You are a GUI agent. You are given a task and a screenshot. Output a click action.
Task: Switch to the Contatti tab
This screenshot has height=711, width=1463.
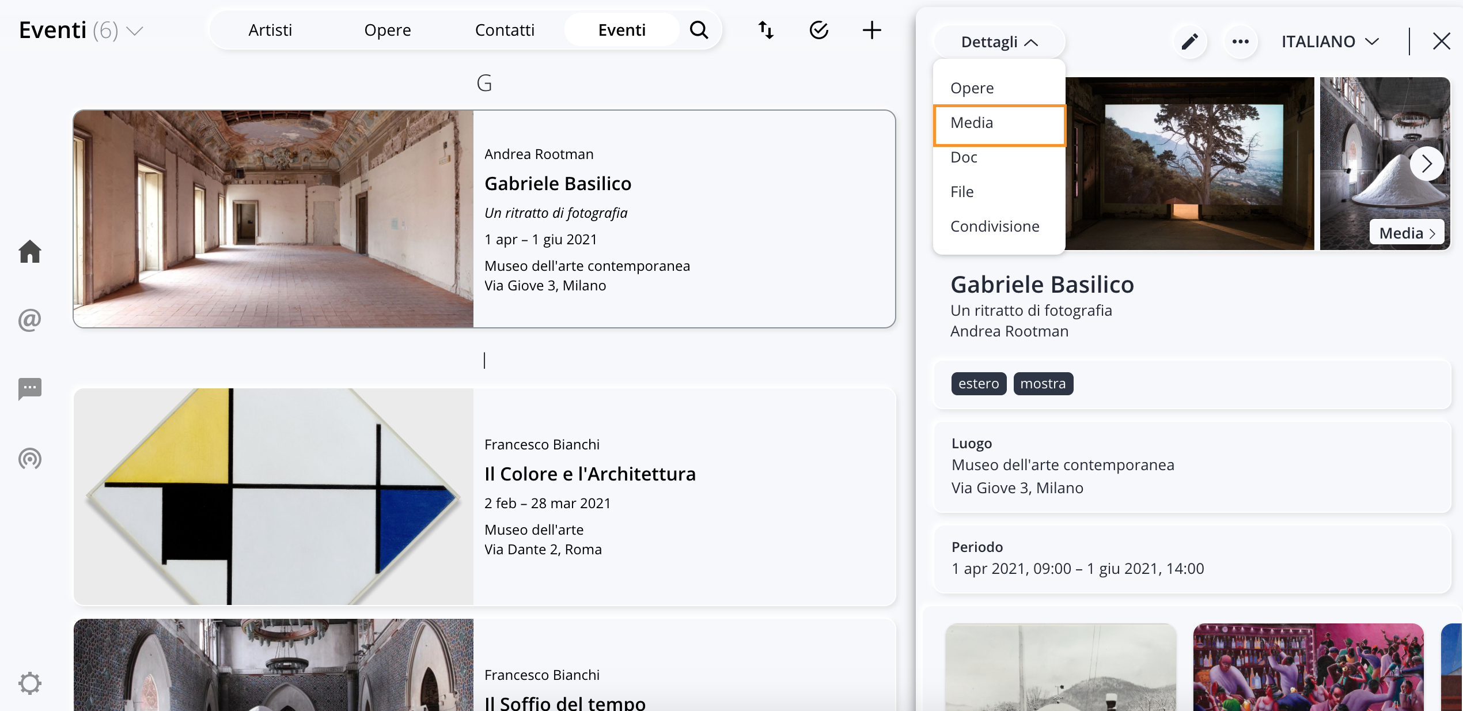505,30
